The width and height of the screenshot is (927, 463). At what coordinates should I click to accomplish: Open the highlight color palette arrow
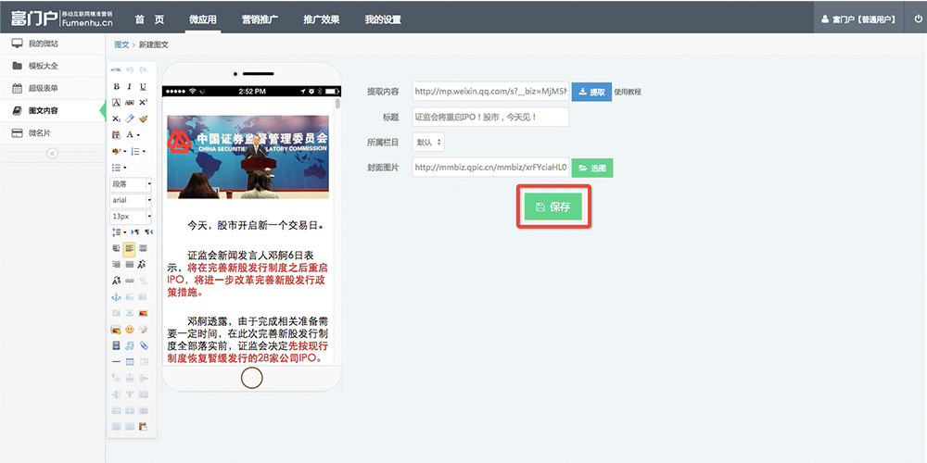click(125, 151)
